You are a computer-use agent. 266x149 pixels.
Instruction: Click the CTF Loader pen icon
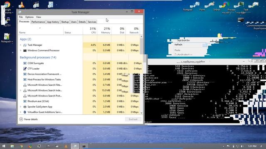click(x=25, y=69)
